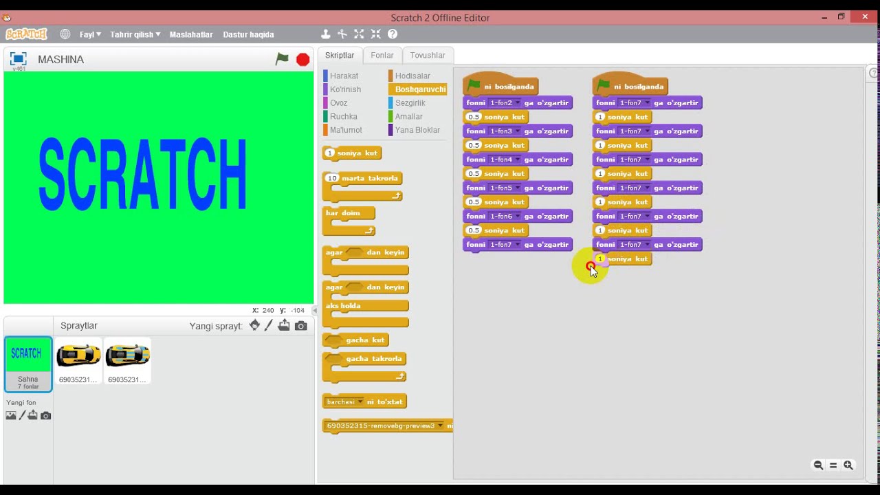Select the Sahna stage thumbnail
The image size is (880, 495).
coord(28,364)
